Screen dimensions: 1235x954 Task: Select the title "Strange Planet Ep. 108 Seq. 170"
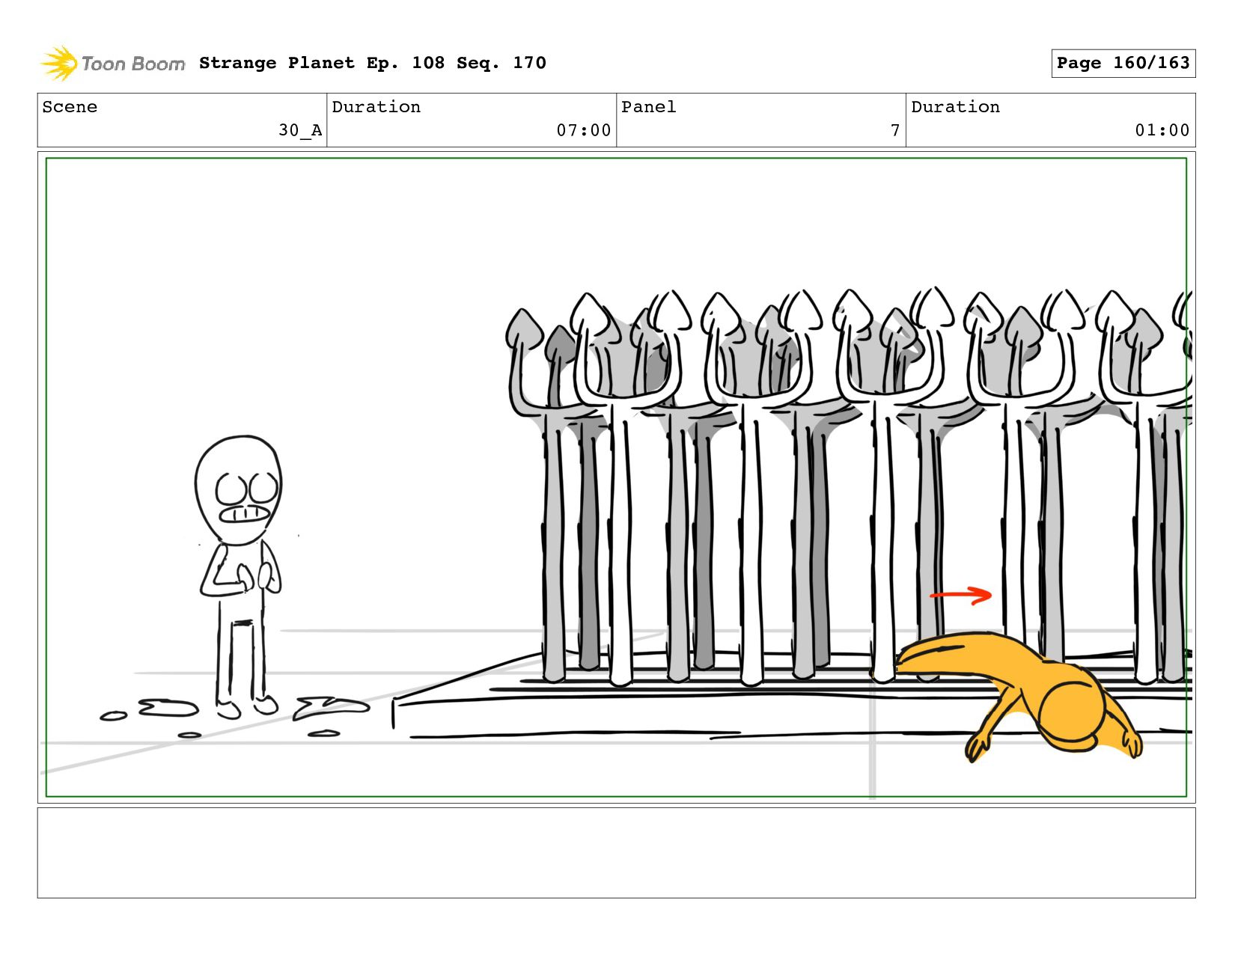tap(373, 63)
